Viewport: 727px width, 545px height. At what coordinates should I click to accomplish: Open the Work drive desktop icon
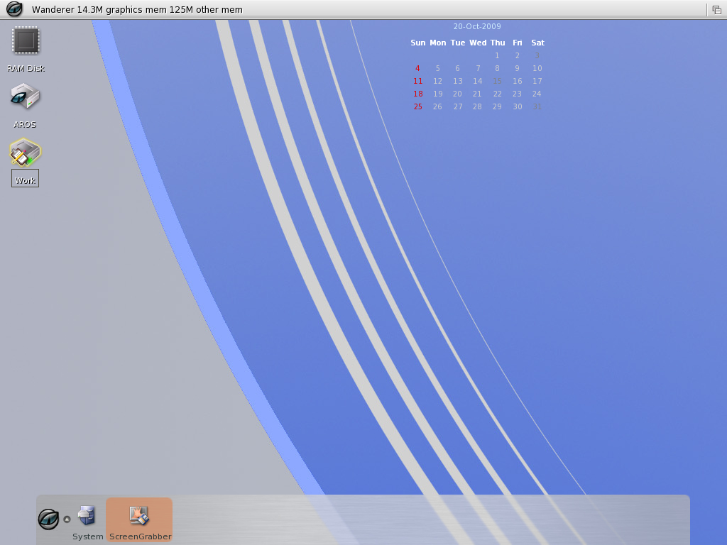[26, 153]
